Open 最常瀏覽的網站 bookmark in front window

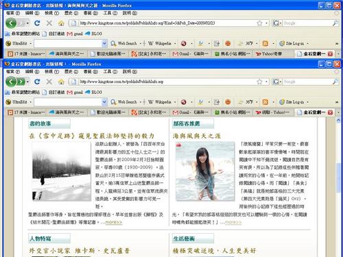tap(23, 92)
